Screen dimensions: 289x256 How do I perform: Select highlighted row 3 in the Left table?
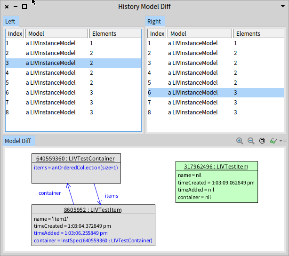point(73,63)
